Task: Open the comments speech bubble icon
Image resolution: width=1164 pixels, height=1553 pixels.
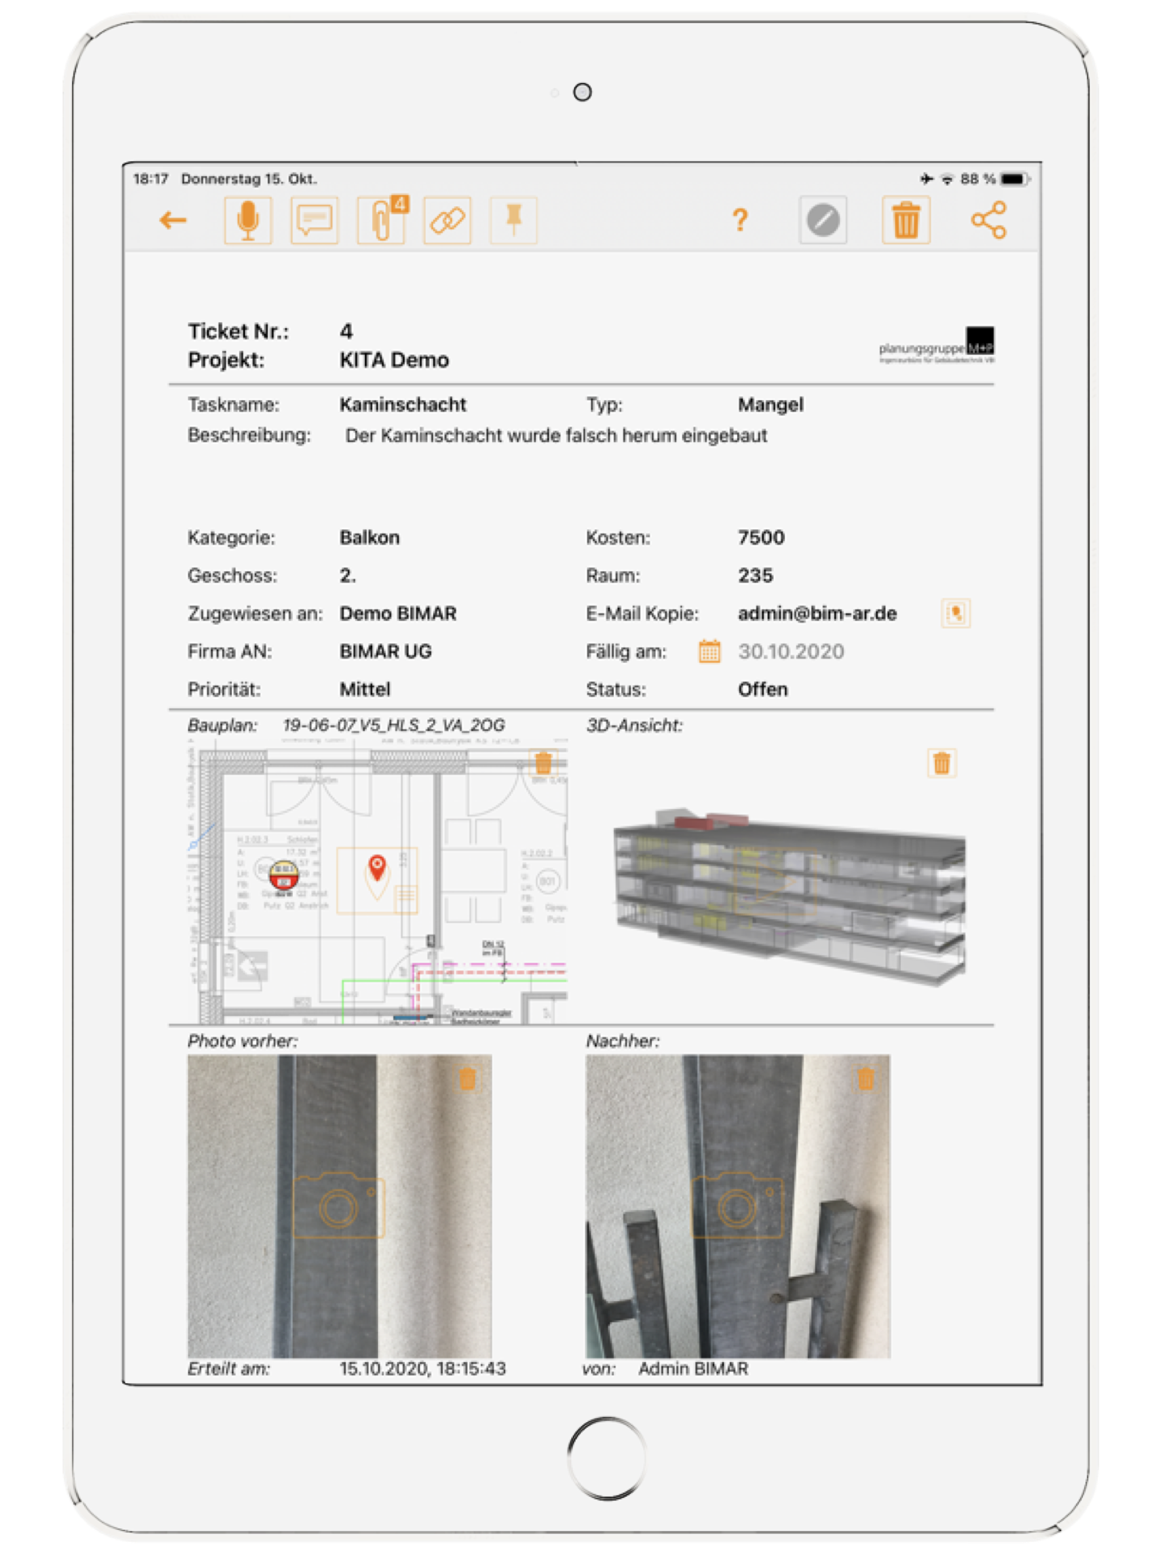Action: [314, 220]
